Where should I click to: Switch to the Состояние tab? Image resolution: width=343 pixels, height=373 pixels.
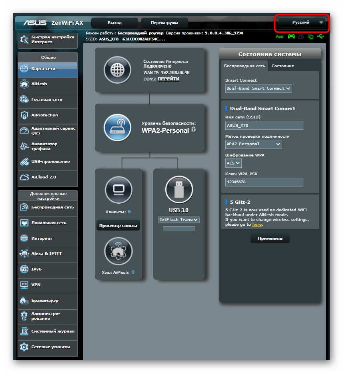tap(283, 66)
